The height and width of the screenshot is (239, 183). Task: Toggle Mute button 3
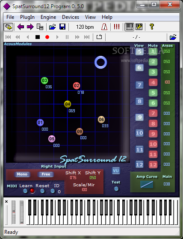[x=153, y=72]
